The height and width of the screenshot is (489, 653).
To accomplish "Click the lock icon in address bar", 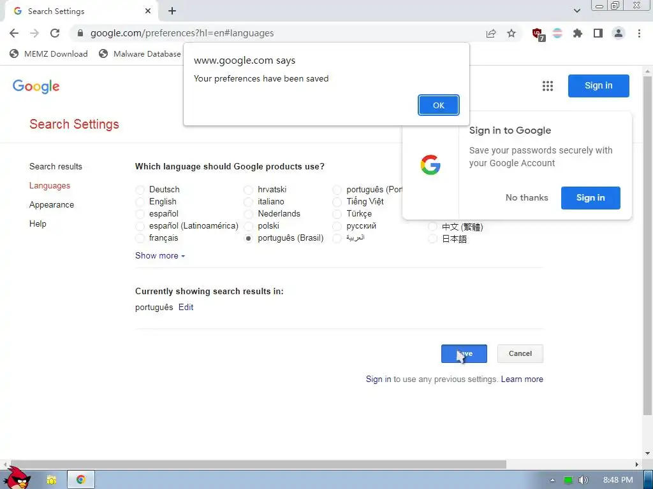I will coord(80,33).
